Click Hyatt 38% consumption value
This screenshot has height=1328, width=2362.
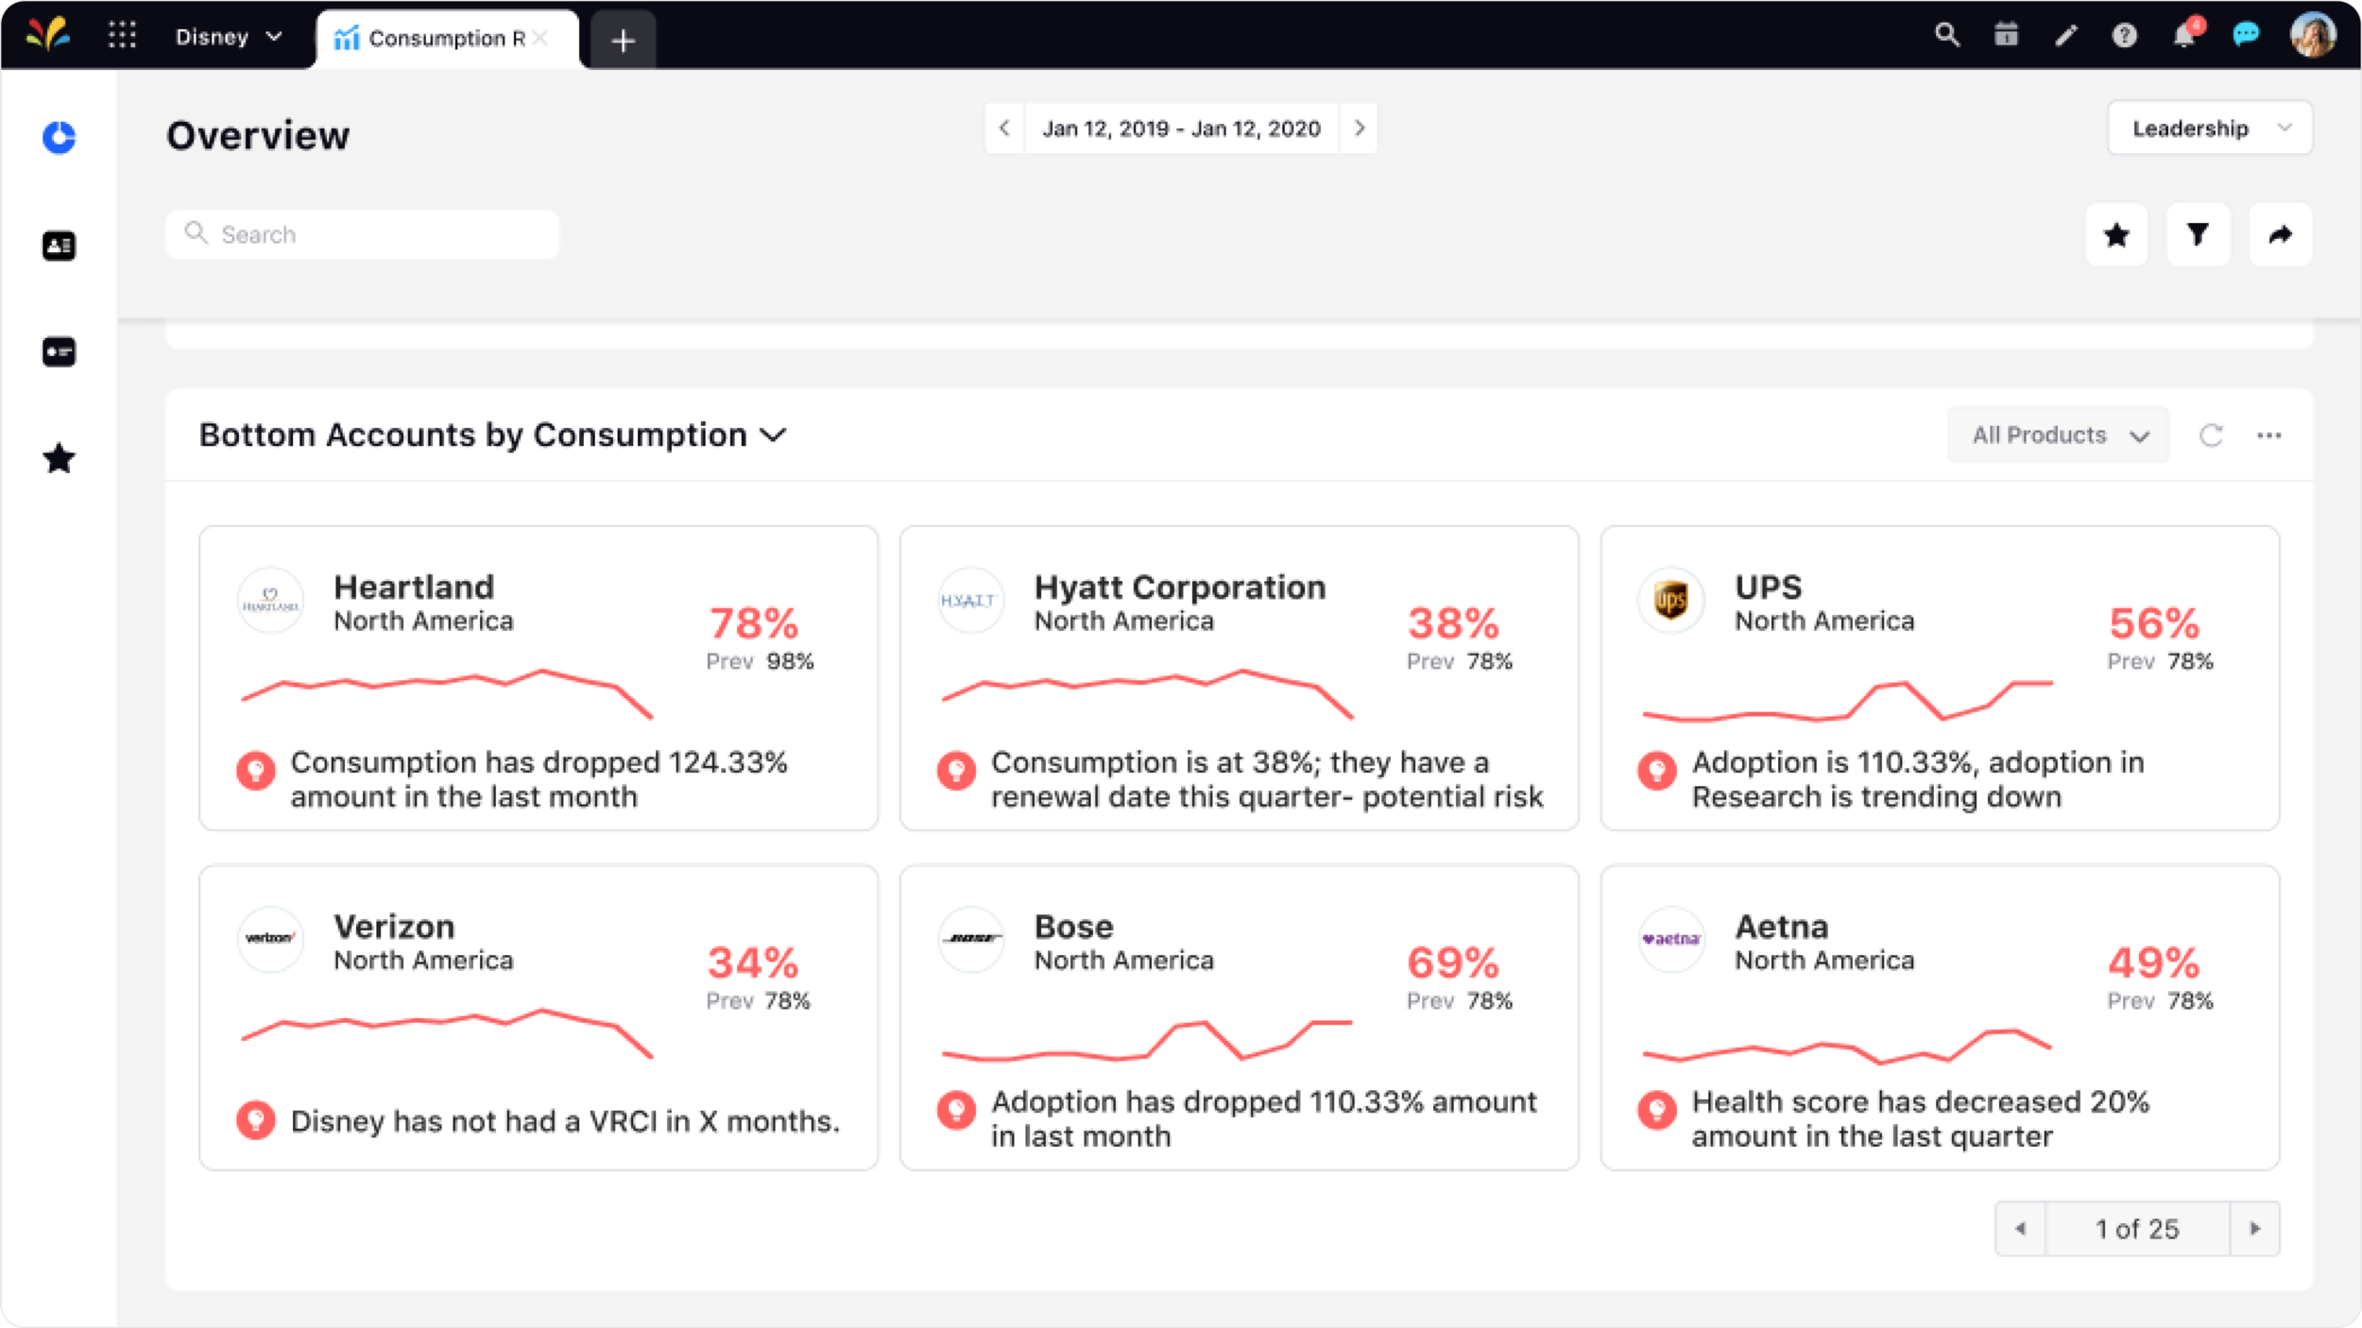[1453, 624]
